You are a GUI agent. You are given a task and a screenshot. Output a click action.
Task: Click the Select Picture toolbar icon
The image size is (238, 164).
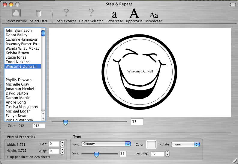16,13
